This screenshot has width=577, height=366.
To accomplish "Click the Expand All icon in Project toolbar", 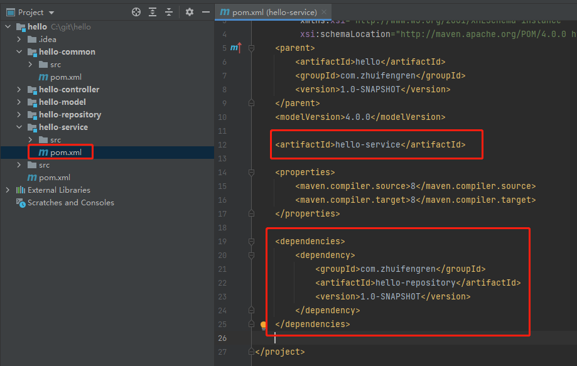I will tap(153, 12).
